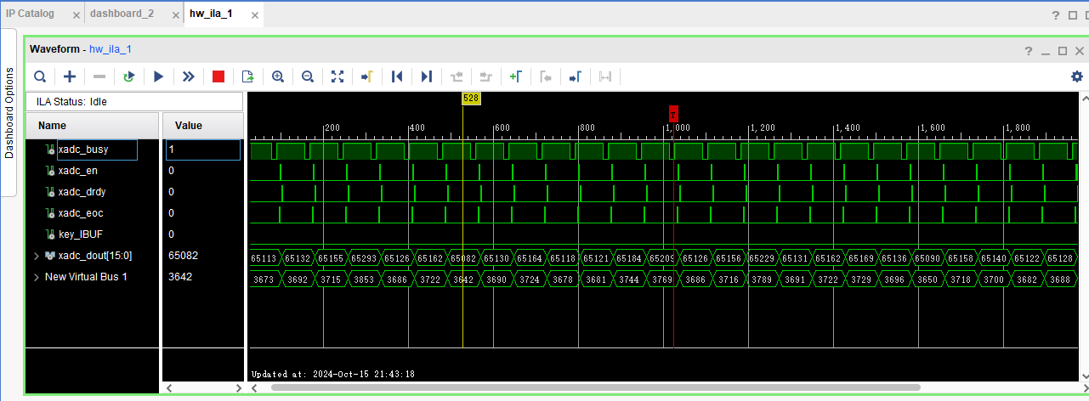Expand New Virtual Bus 1
The image size is (1089, 401).
point(36,277)
